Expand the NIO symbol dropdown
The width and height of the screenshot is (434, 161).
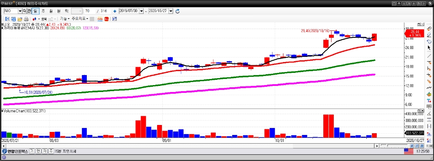pyautogui.click(x=20, y=11)
